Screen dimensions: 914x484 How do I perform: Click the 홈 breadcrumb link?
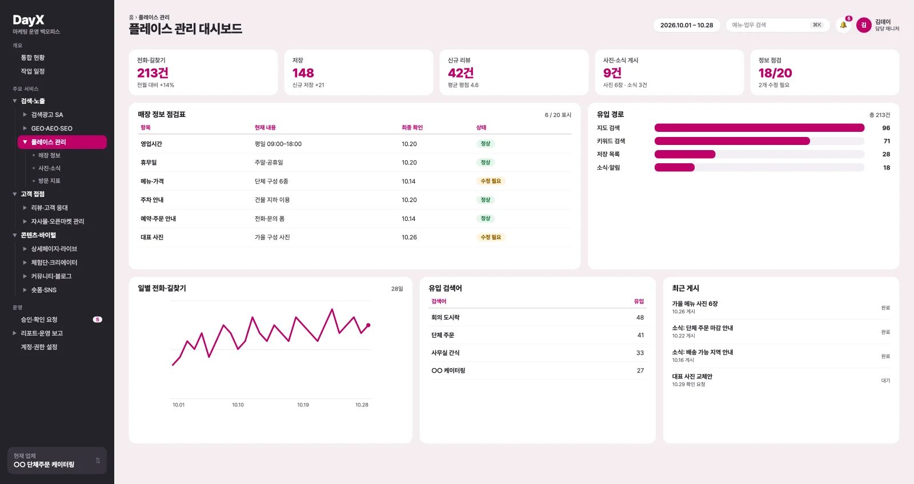[x=131, y=18]
